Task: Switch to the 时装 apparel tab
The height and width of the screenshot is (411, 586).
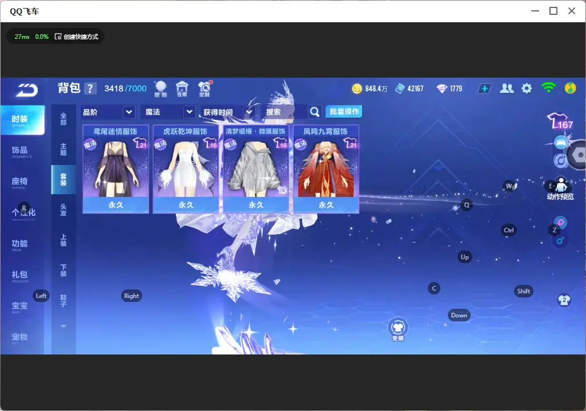Action: (22, 120)
